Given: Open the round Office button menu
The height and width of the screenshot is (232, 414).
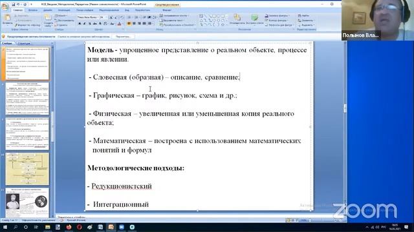Looking at the screenshot, I should tap(5, 6).
